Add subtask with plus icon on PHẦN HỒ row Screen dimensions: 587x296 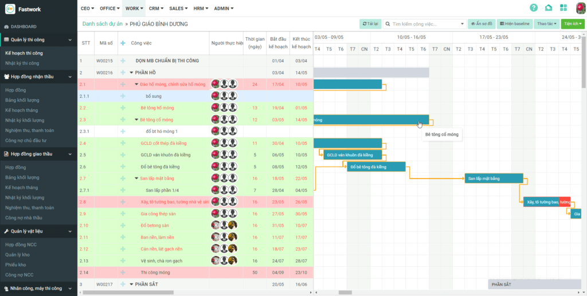pyautogui.click(x=123, y=73)
